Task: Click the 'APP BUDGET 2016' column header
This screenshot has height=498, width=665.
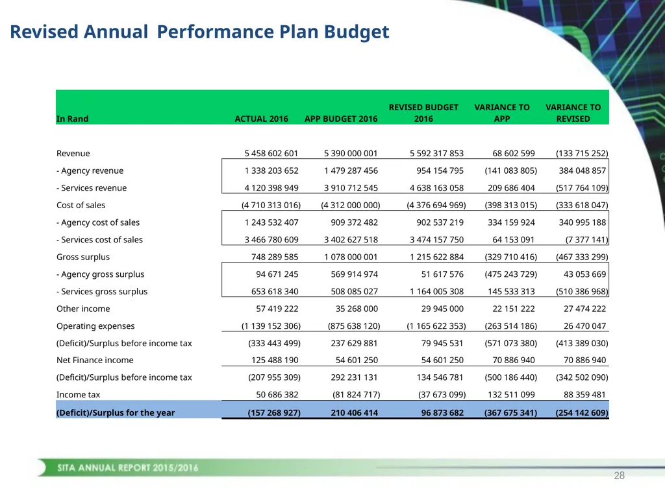Action: point(341,119)
